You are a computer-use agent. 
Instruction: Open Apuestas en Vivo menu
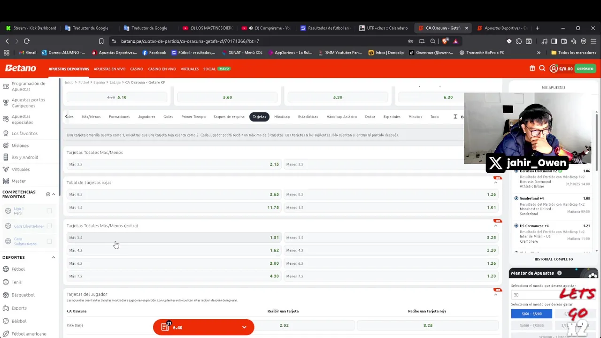coord(109,69)
